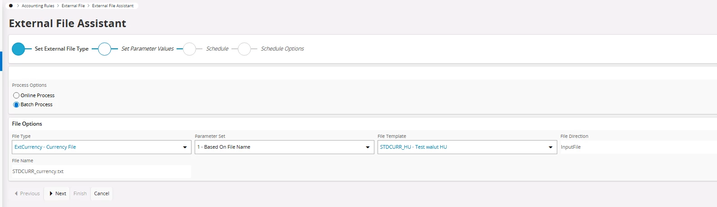717x207 pixels.
Task: Click the Schedule step circle
Action: point(189,49)
